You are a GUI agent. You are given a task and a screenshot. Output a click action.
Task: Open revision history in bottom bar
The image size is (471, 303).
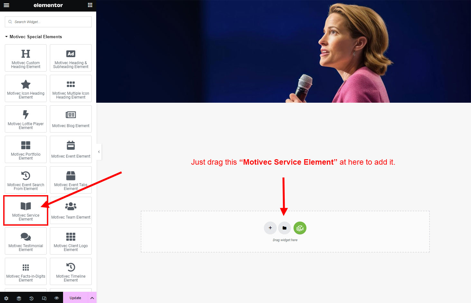[x=32, y=298]
